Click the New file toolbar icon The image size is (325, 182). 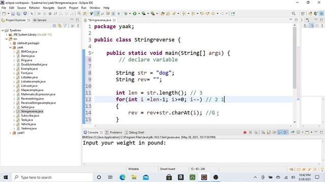[4, 14]
